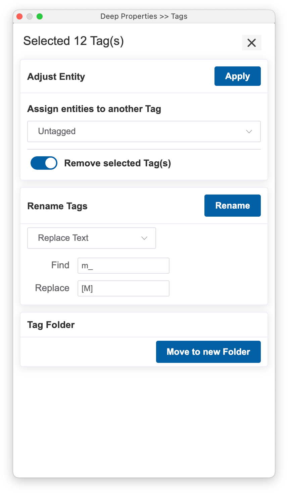Click Move to new Folder
This screenshot has width=288, height=493.
coord(208,351)
